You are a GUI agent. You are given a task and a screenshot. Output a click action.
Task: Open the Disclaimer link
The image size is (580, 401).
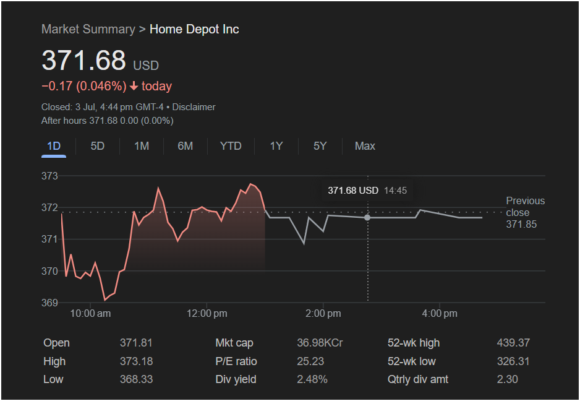click(194, 107)
